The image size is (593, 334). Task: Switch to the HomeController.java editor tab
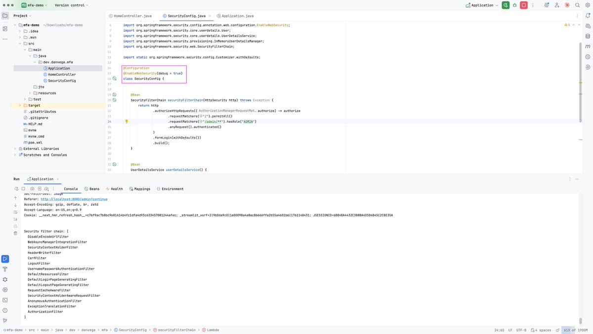click(132, 15)
